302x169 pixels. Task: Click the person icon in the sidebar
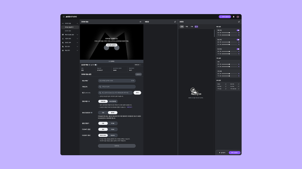(63, 39)
